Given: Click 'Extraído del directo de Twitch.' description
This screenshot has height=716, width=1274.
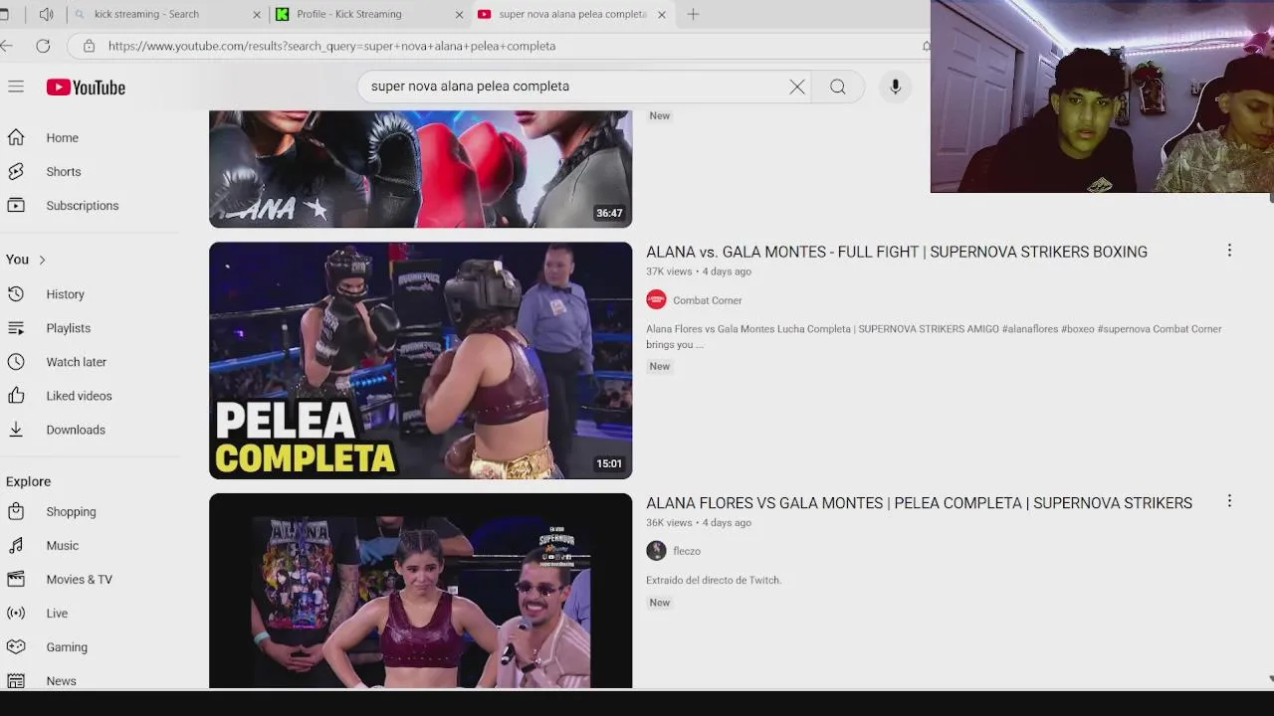Looking at the screenshot, I should coord(714,580).
